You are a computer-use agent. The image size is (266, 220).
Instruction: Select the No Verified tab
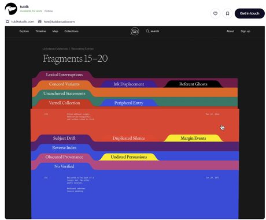tap(64, 166)
